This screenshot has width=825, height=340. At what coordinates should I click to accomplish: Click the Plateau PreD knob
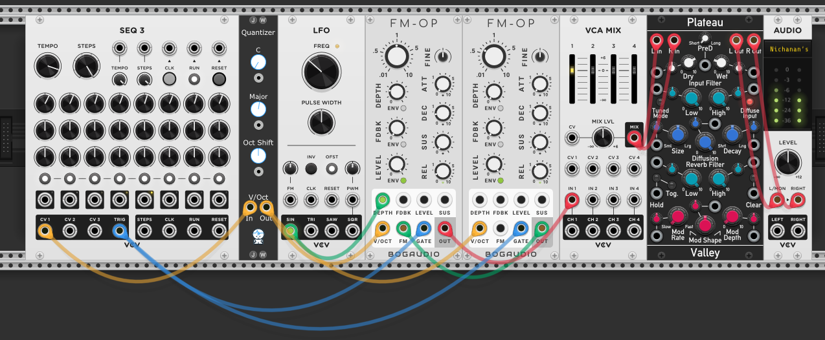(x=705, y=38)
